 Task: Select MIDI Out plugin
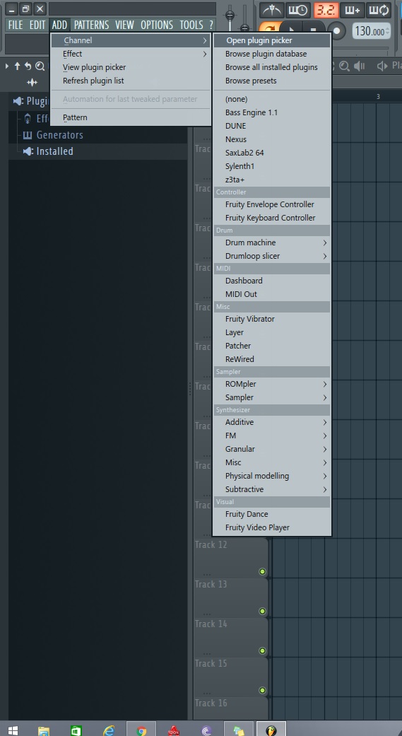tap(271, 294)
